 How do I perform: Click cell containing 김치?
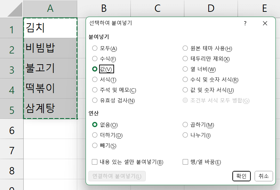coord(50,28)
